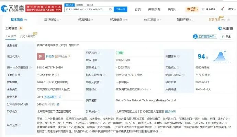Click the red promotional banner beside the logo
This screenshot has height=137, width=237.
tap(44, 9)
